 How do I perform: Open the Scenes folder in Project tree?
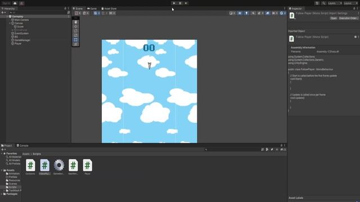pyautogui.click(x=11, y=183)
